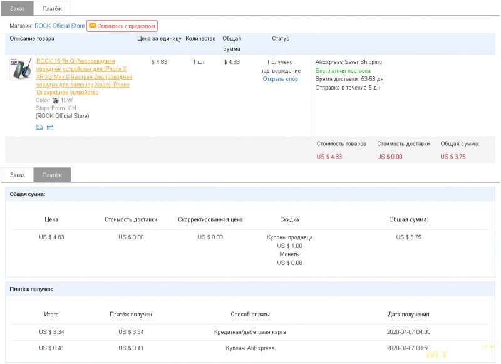The width and height of the screenshot is (501, 364).
Task: Click the red US $ 3.75 order total
Action: coord(453,157)
